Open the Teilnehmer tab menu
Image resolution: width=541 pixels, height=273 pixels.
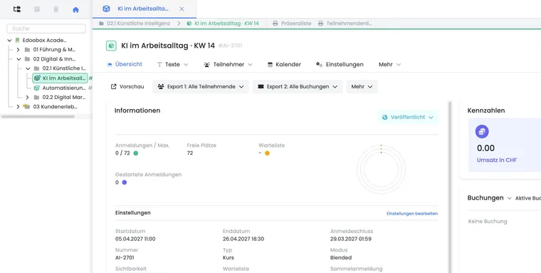click(228, 65)
